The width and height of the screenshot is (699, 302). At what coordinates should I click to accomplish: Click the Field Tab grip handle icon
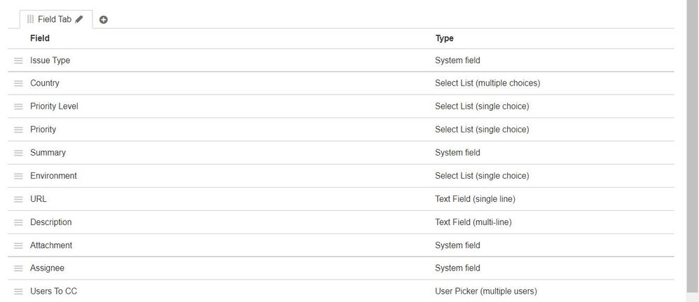pyautogui.click(x=30, y=19)
